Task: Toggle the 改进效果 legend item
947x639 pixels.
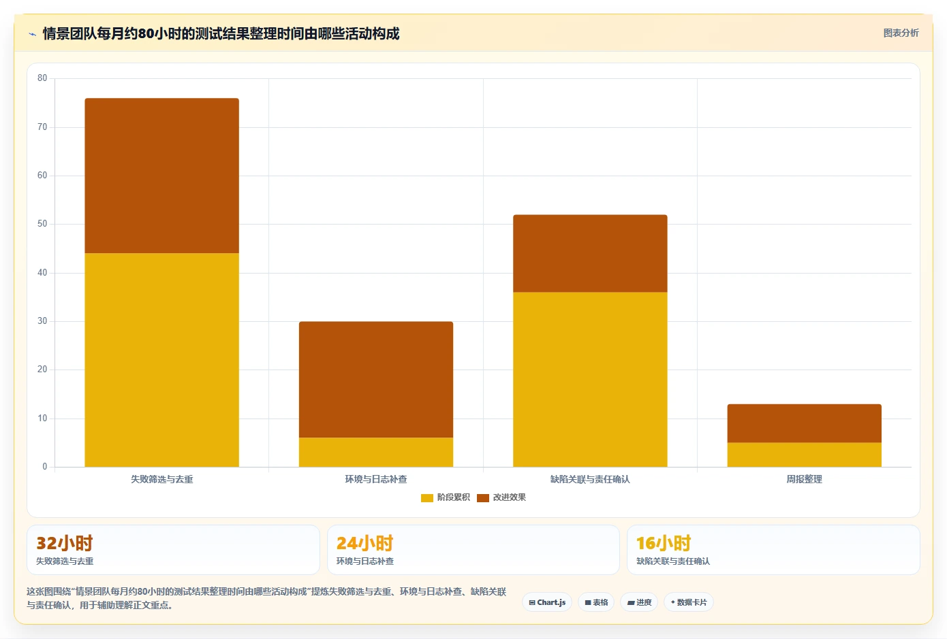Action: [501, 497]
